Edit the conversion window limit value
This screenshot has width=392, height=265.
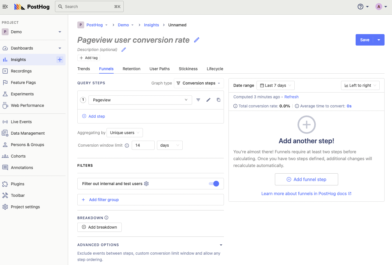(143, 145)
